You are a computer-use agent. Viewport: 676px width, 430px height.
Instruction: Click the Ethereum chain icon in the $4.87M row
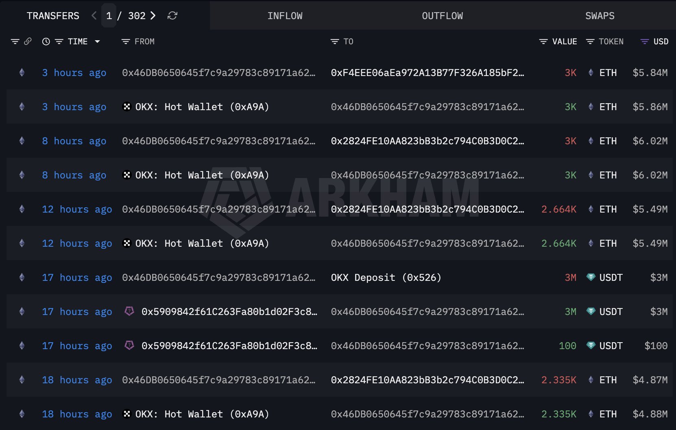(22, 380)
